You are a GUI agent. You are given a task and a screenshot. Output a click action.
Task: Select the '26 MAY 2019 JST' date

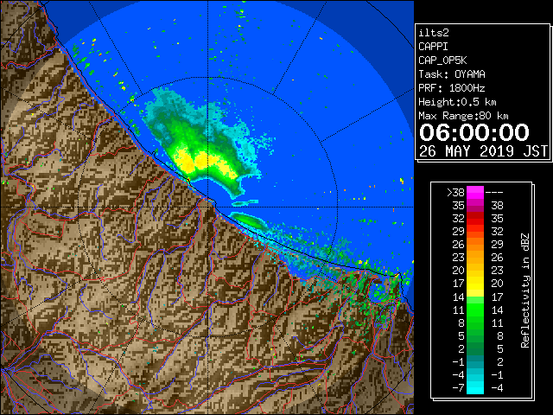(x=483, y=151)
